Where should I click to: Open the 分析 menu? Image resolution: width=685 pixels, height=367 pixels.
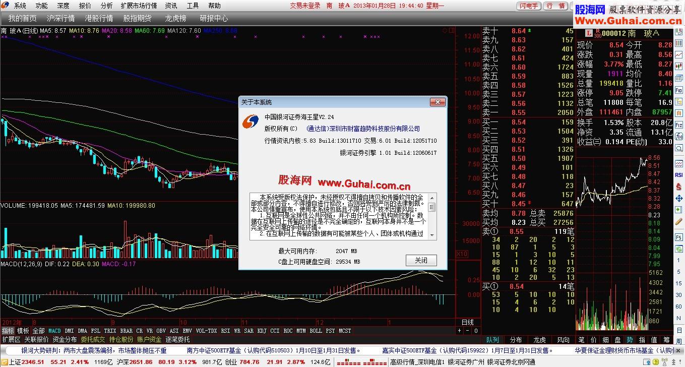pos(106,6)
